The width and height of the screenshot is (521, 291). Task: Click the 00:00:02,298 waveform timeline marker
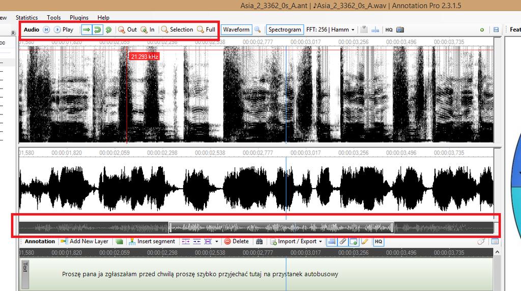tap(162, 153)
